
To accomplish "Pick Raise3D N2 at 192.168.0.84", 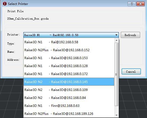I will [69, 98].
